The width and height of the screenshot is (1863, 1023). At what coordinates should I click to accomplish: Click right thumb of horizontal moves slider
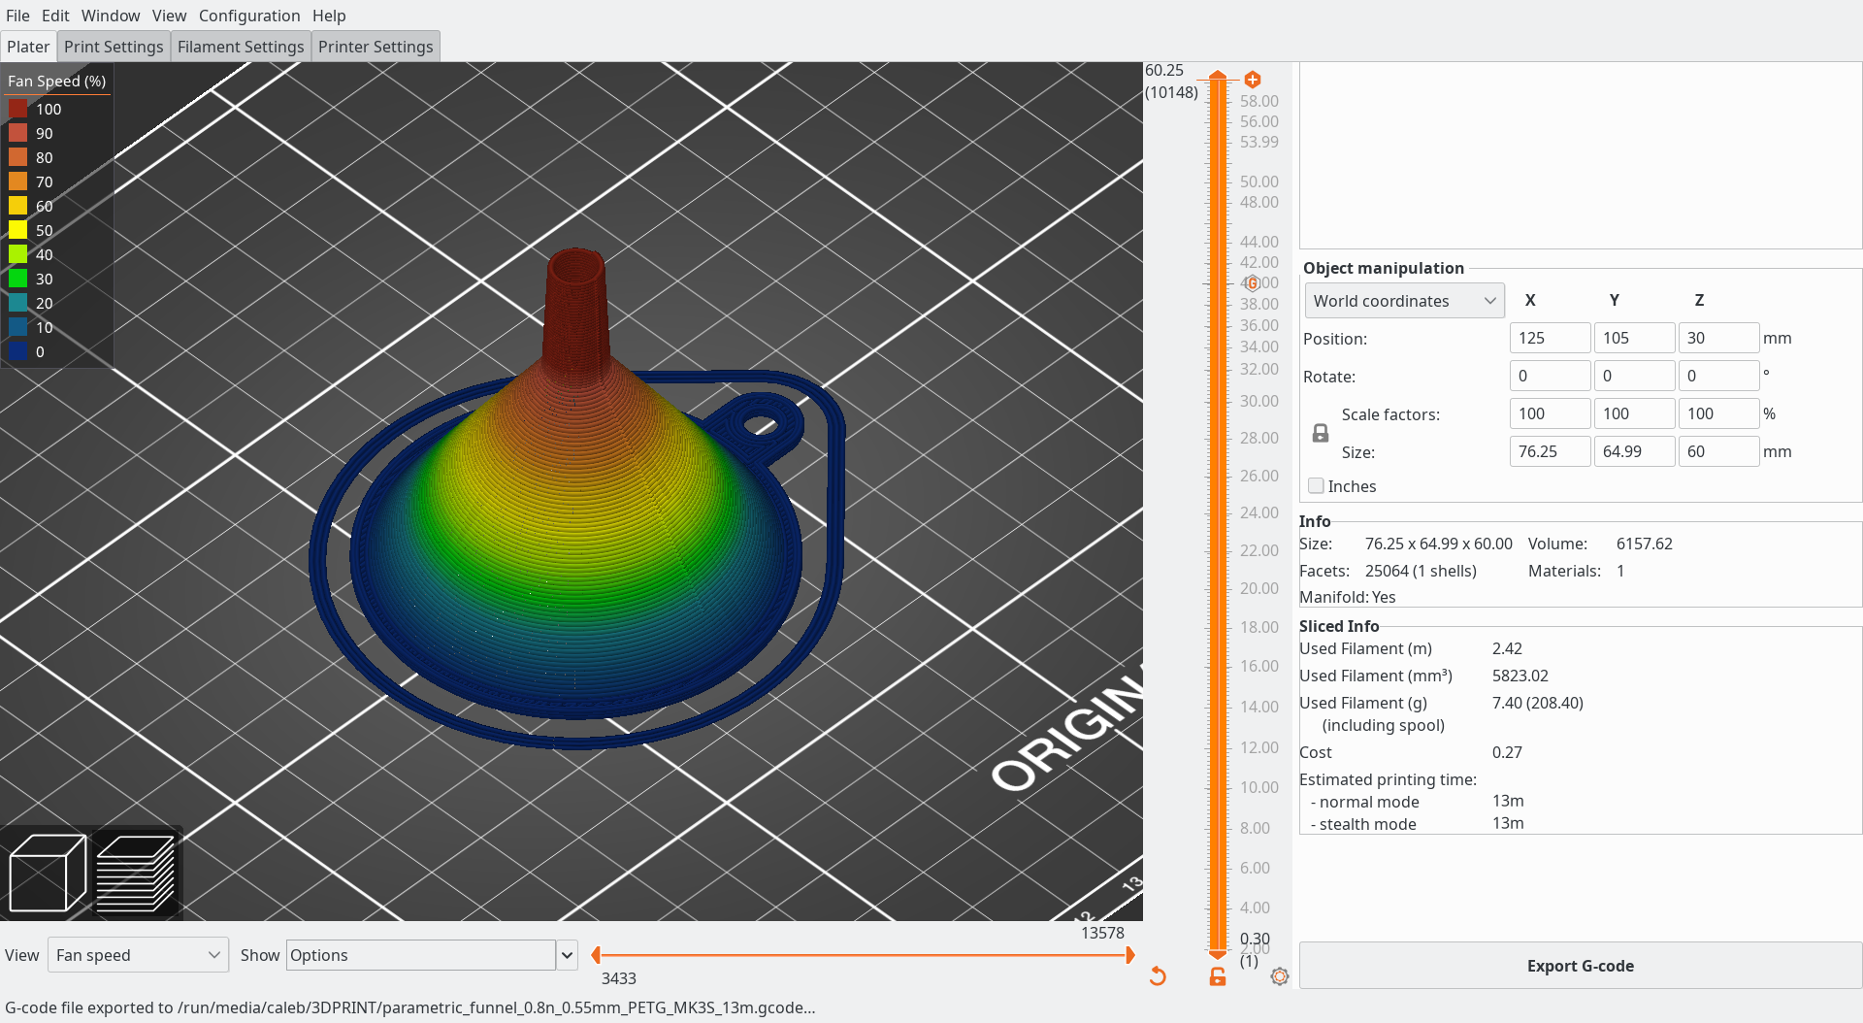coord(1129,955)
